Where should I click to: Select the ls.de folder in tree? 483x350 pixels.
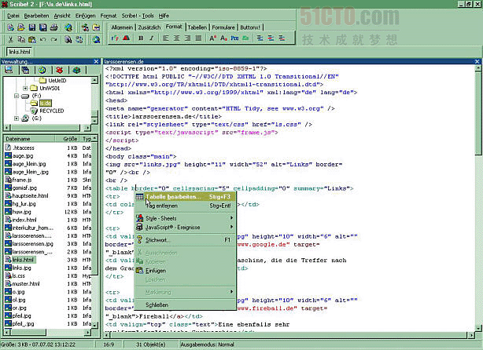click(46, 104)
